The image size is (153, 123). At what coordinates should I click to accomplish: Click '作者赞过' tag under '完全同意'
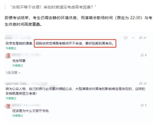tap(17, 66)
